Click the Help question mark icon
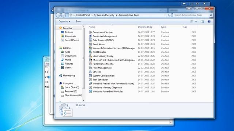 [x=209, y=21]
